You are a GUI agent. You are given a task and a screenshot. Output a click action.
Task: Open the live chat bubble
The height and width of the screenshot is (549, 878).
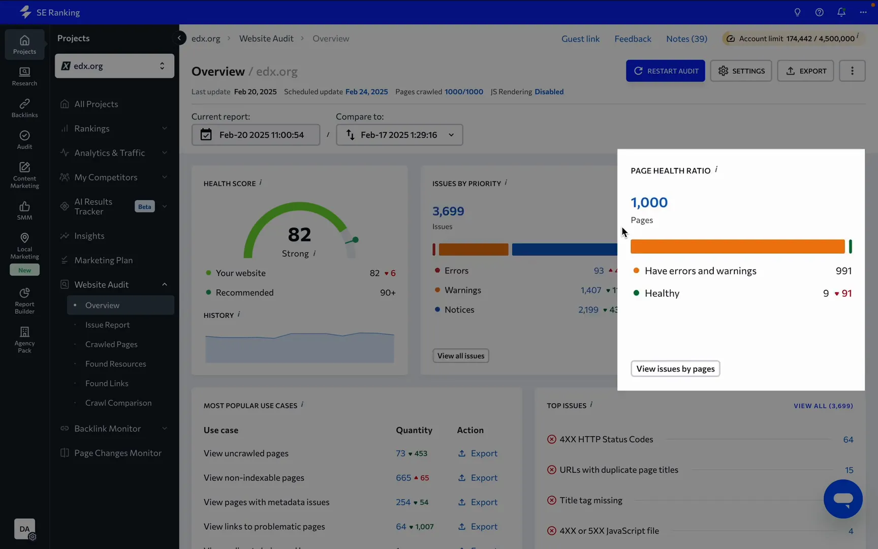pyautogui.click(x=842, y=499)
